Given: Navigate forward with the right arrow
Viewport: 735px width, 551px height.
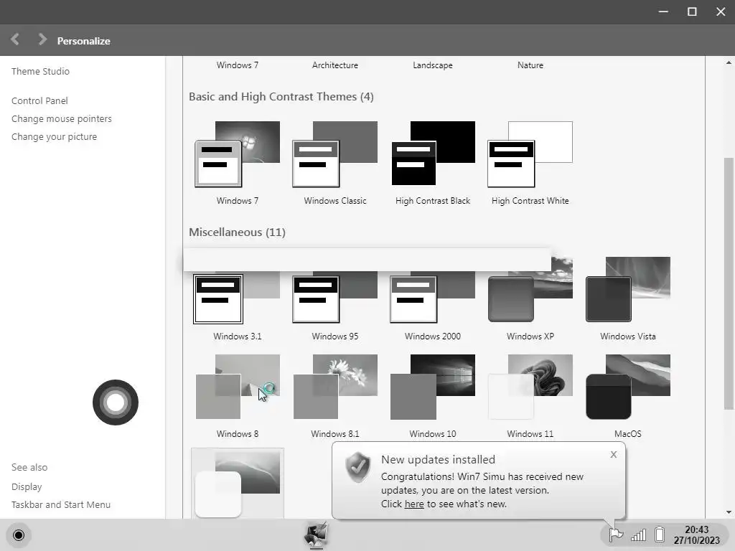Looking at the screenshot, I should click(x=42, y=39).
